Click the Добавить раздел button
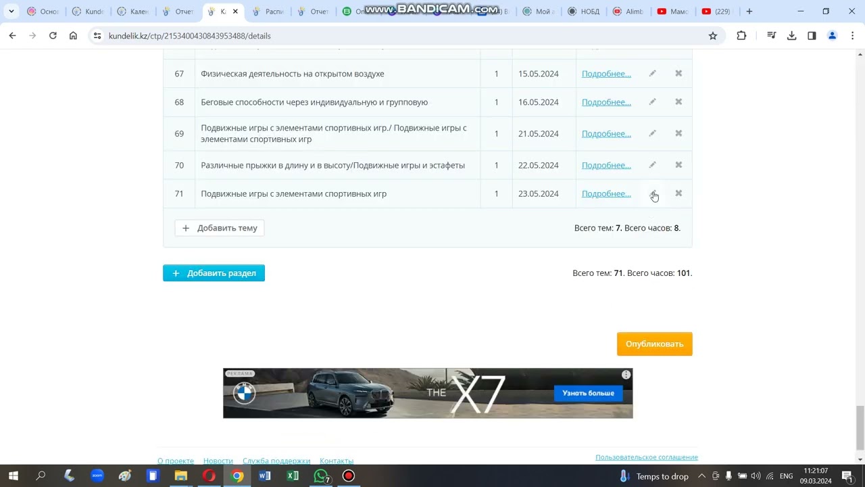 click(x=214, y=273)
